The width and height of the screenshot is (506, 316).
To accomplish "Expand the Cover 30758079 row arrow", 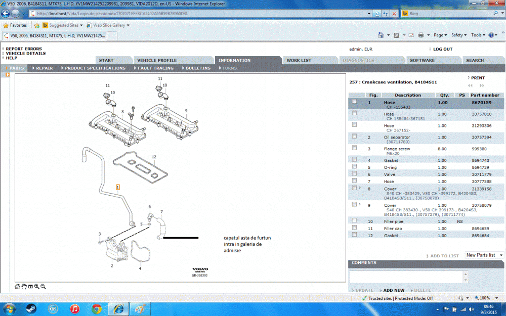I will [x=359, y=204].
